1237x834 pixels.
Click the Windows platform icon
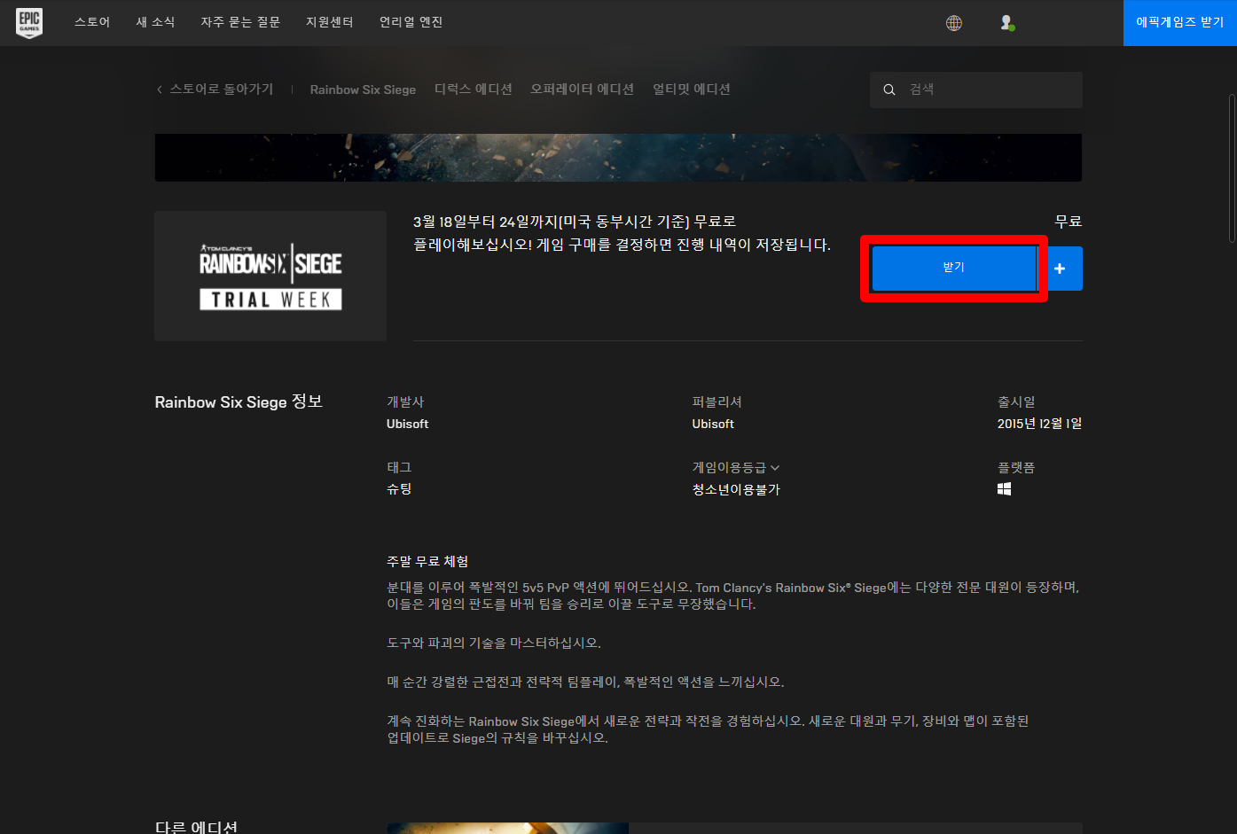[1004, 489]
